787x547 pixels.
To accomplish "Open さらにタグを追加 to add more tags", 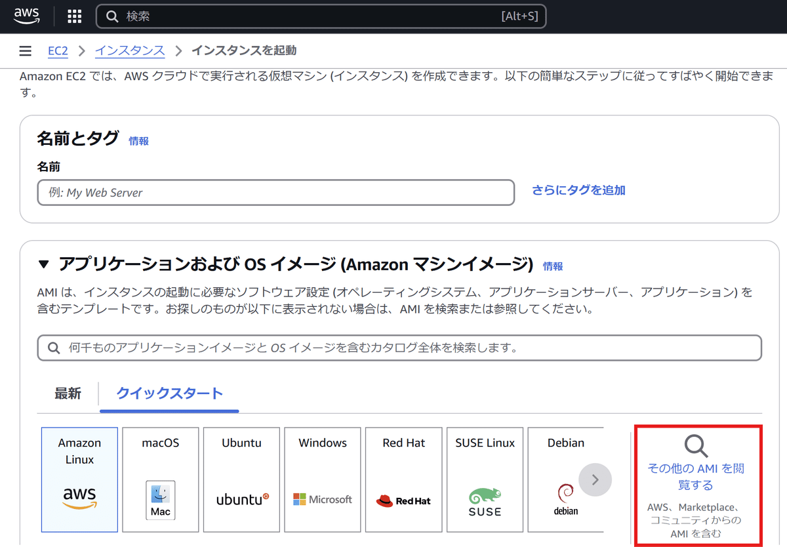I will 577,190.
